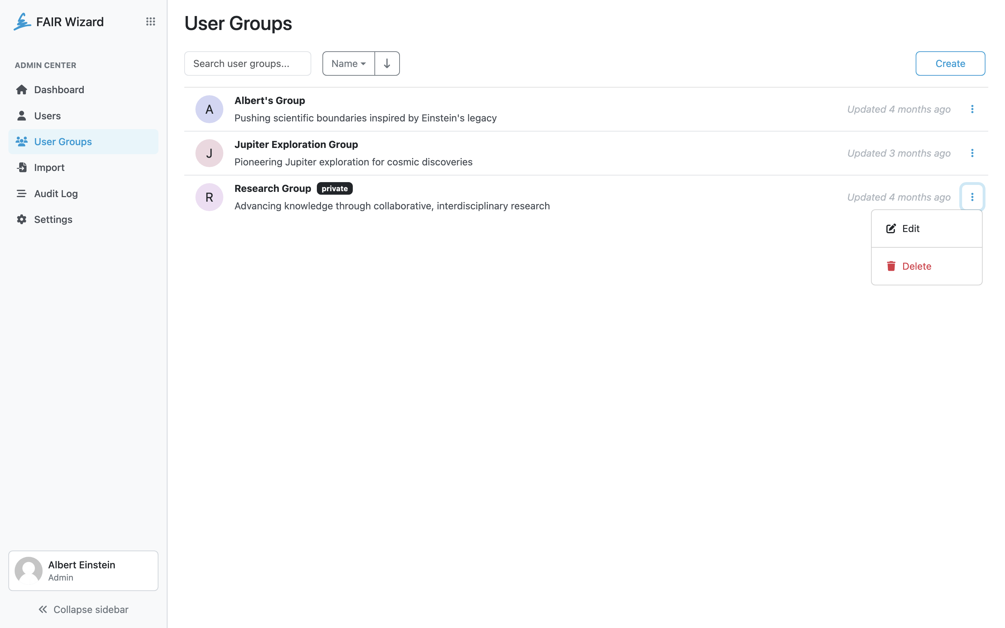
Task: Open the Import section
Action: click(x=83, y=167)
